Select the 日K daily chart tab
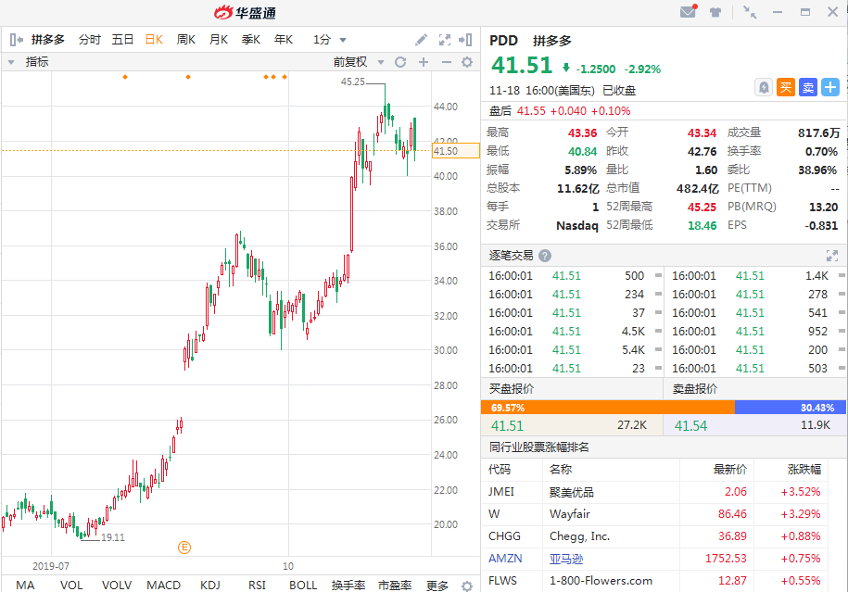The image size is (848, 592). tap(154, 40)
